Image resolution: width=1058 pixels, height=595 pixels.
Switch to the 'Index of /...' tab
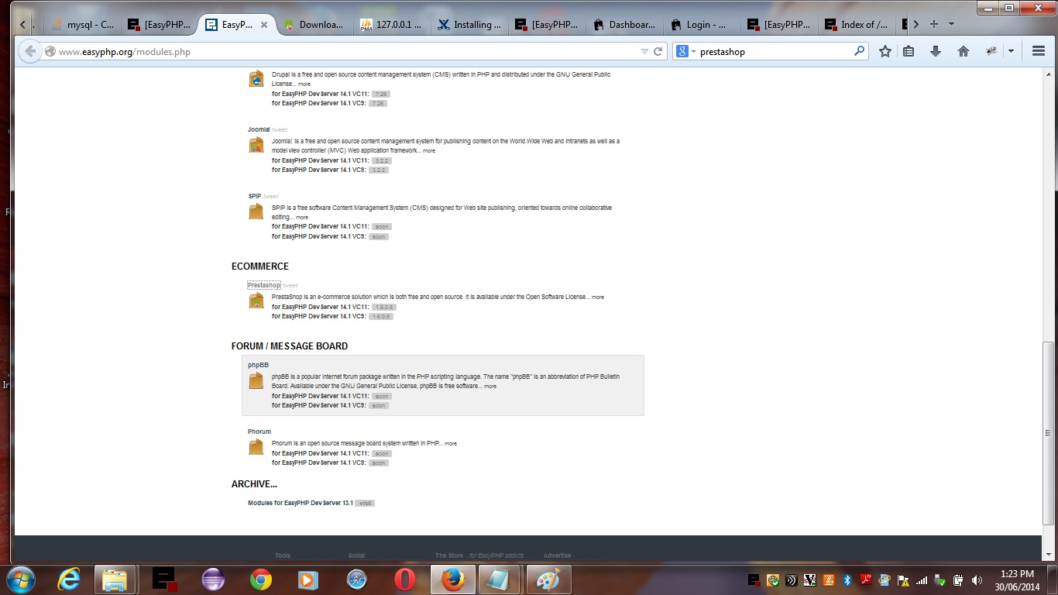coord(857,25)
